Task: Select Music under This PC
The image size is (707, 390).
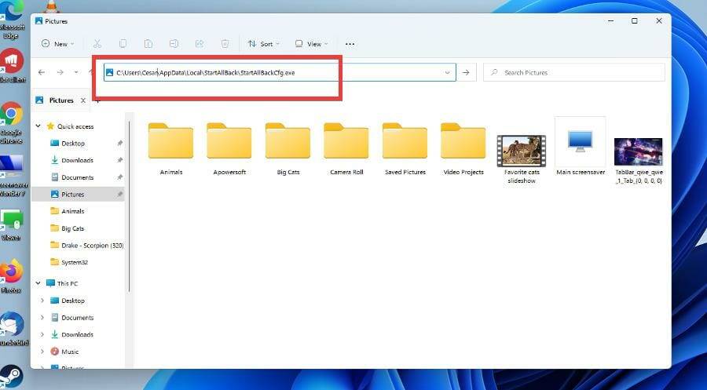Action: tap(70, 352)
